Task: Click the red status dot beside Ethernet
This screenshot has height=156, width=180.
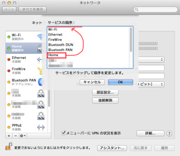Action: (9, 59)
